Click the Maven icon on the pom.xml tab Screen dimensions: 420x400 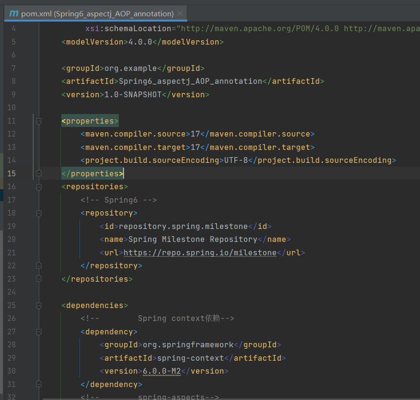click(14, 14)
